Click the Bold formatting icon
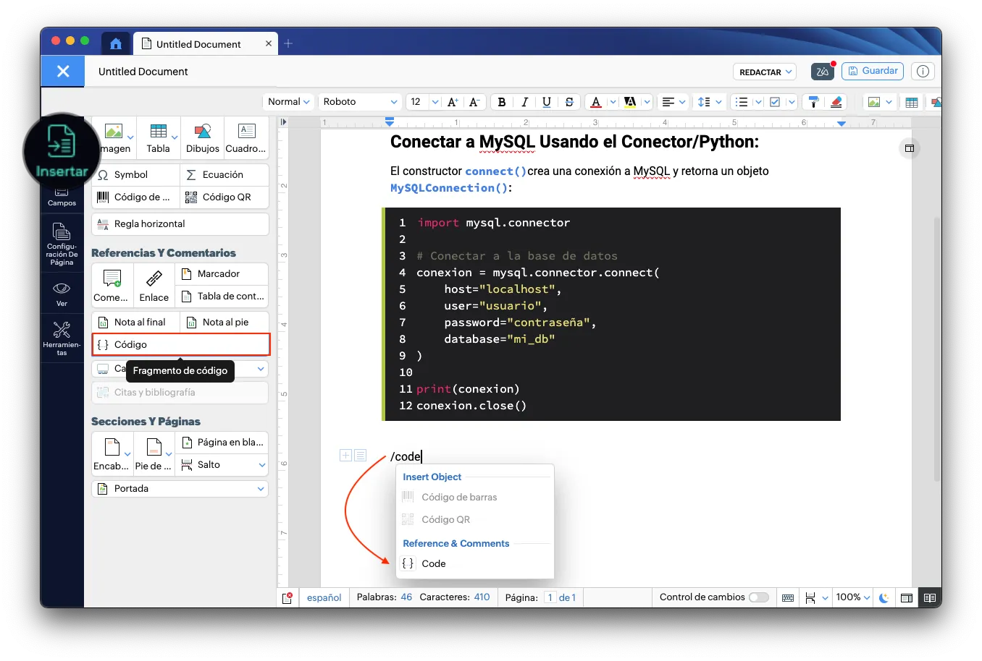Image resolution: width=982 pixels, height=661 pixels. tap(501, 102)
